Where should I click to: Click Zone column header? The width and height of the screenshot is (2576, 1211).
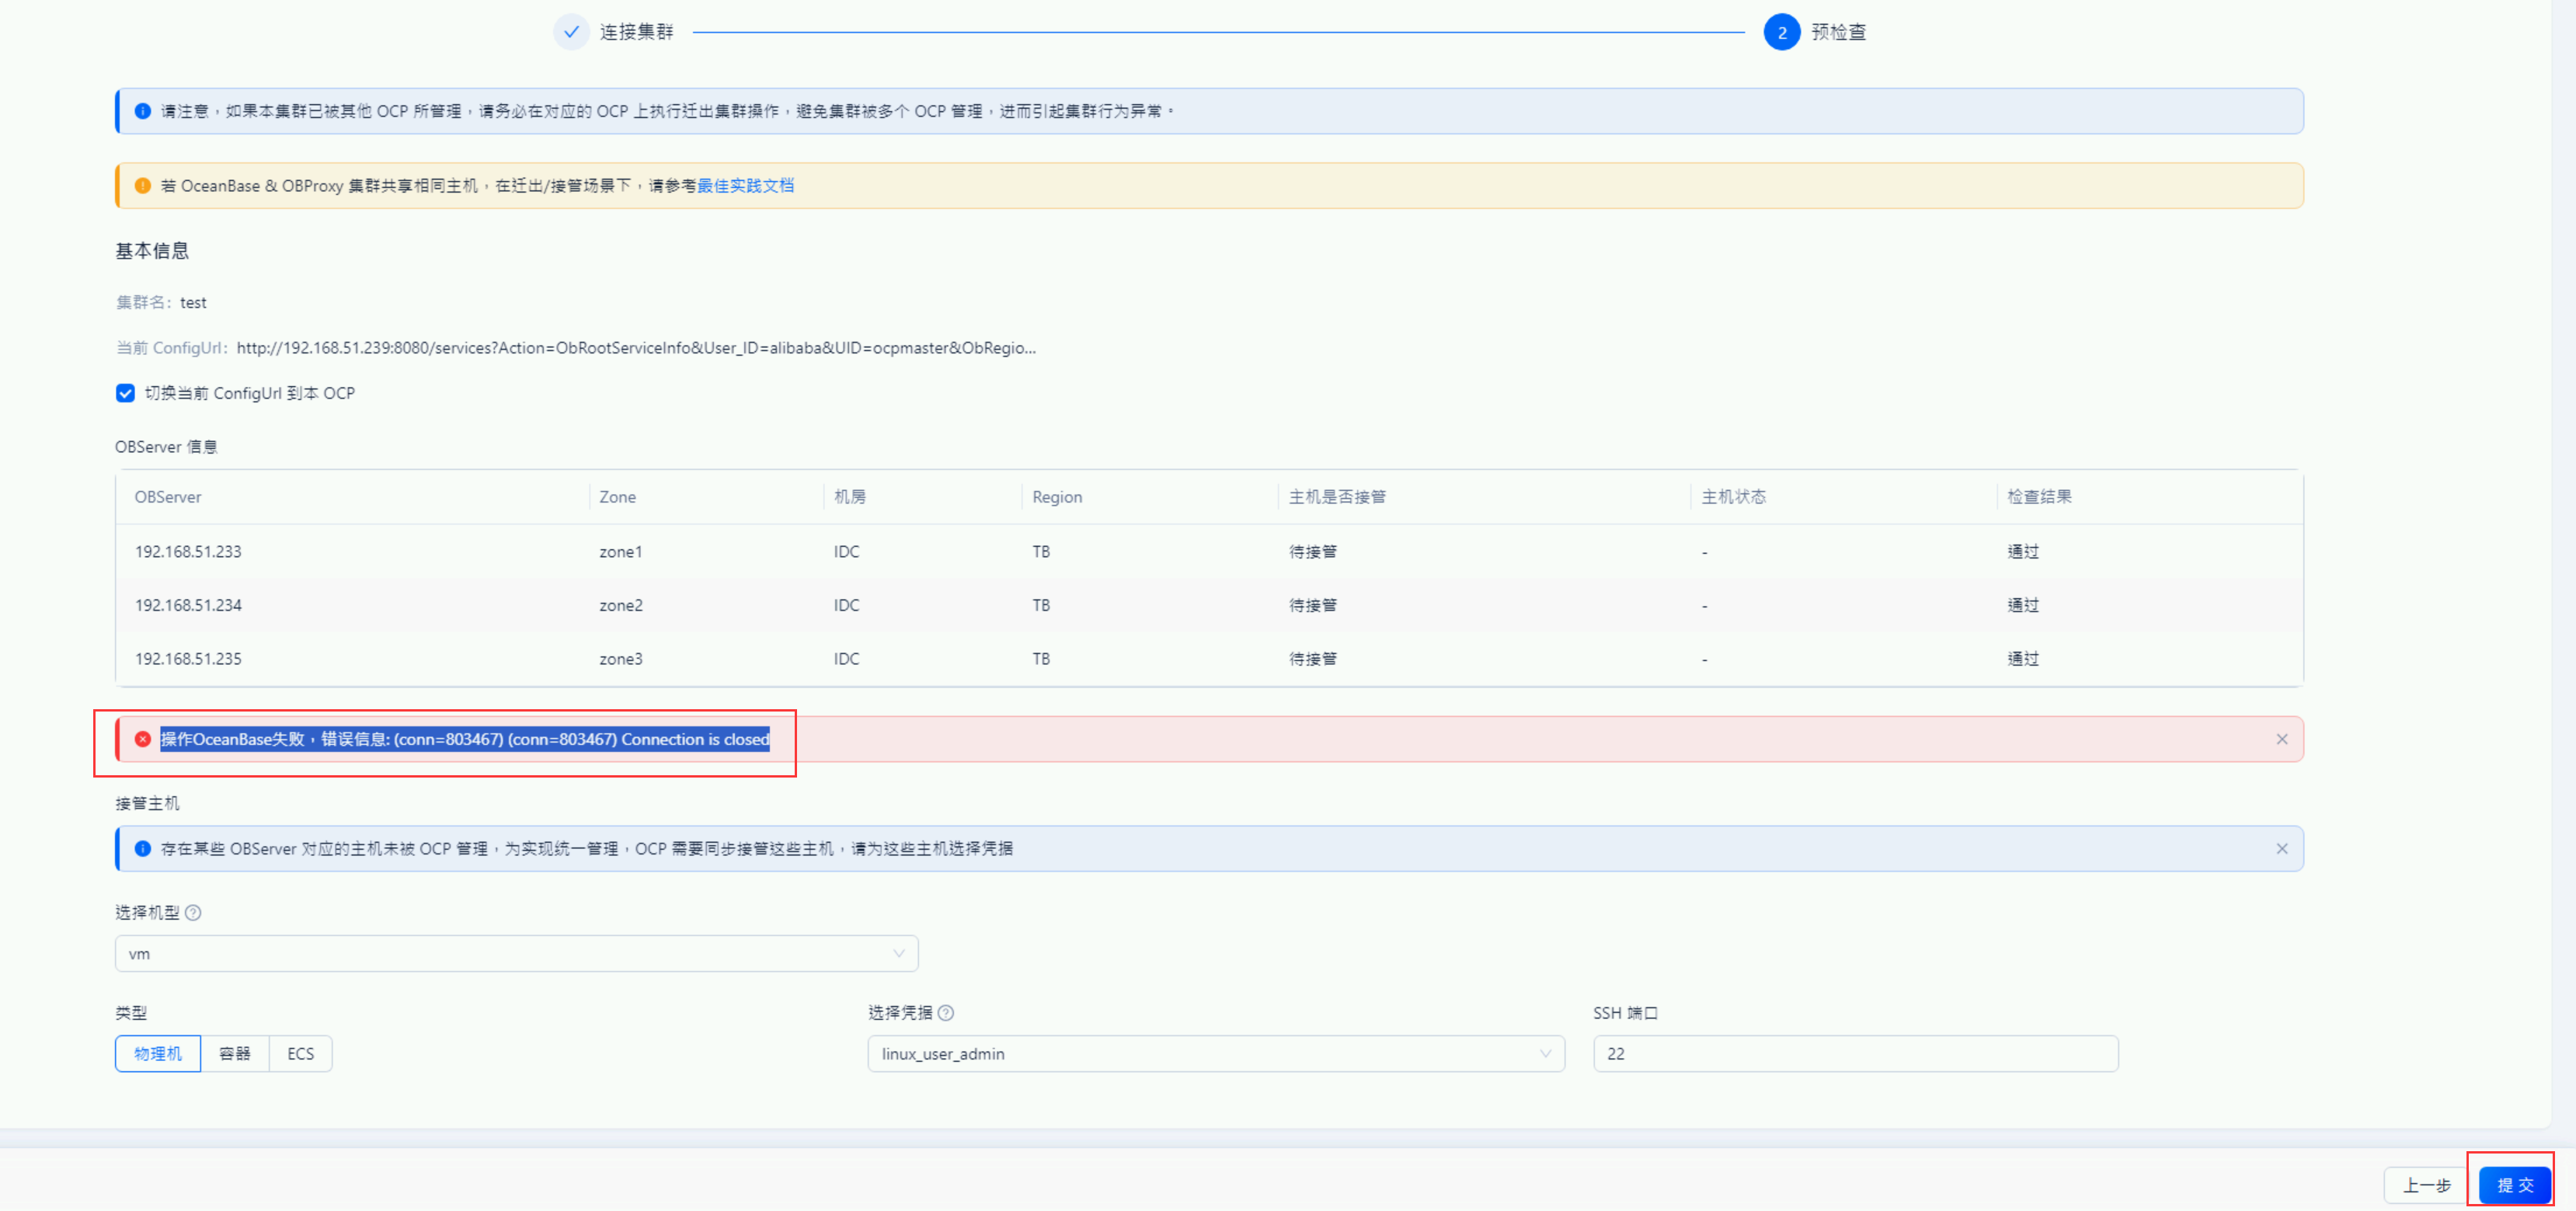(x=617, y=496)
